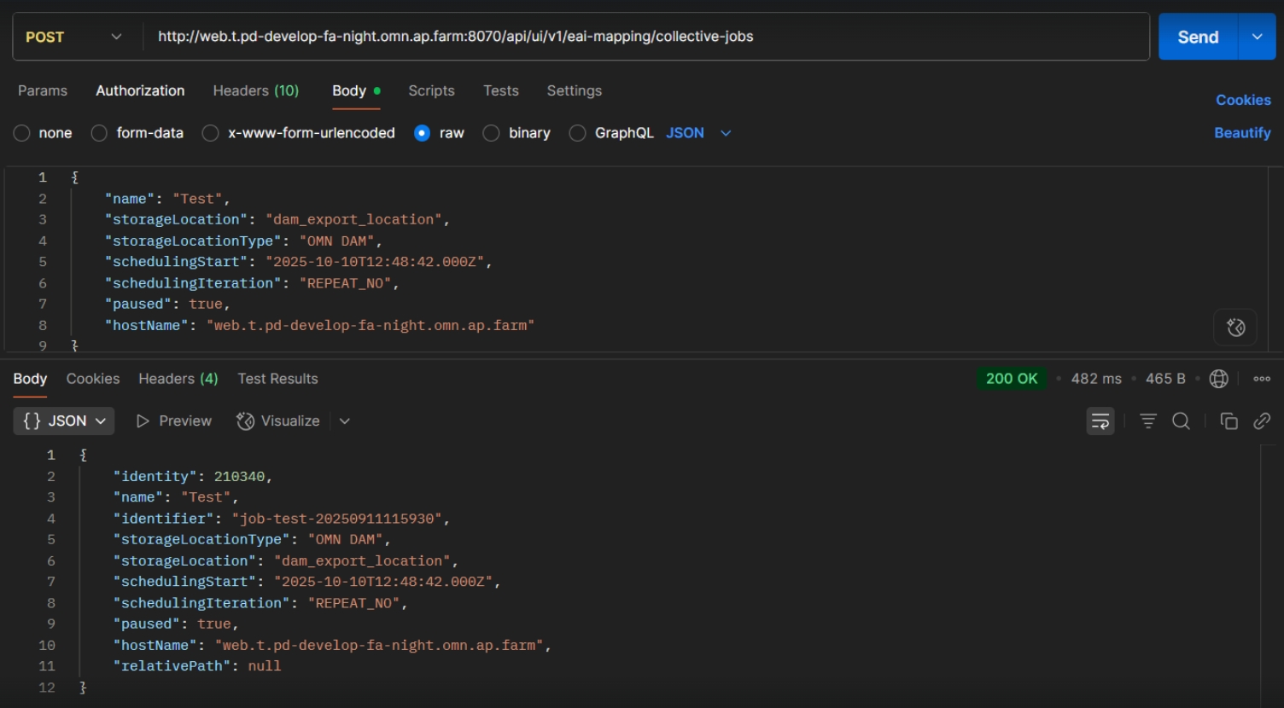Search the response body with magnifier icon
Image resolution: width=1284 pixels, height=708 pixels.
[1181, 421]
